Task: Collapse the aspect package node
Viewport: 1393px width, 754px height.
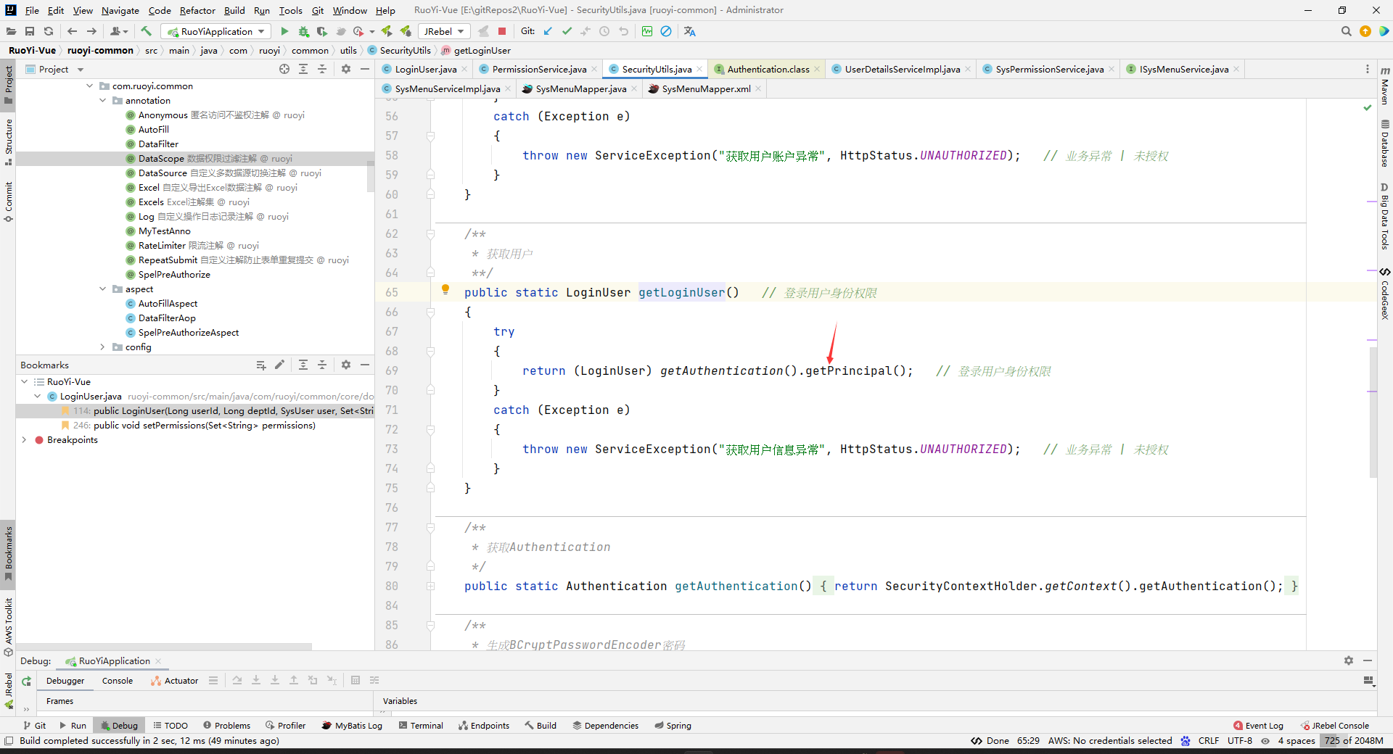Action: click(x=103, y=289)
